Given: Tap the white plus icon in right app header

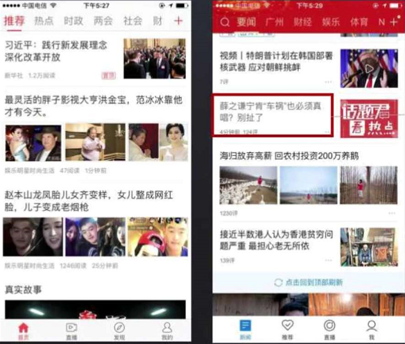Looking at the screenshot, I should (x=395, y=21).
